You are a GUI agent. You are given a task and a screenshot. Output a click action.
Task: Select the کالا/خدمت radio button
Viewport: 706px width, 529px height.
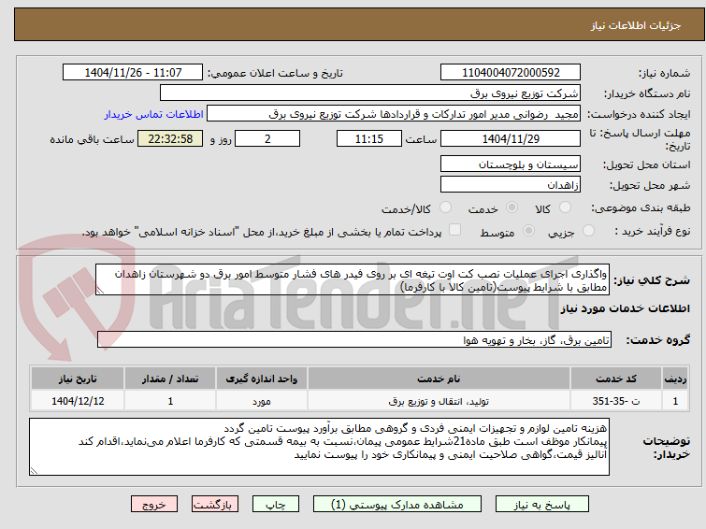point(445,207)
